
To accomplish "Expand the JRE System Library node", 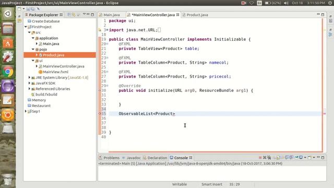I will pyautogui.click(x=29, y=77).
